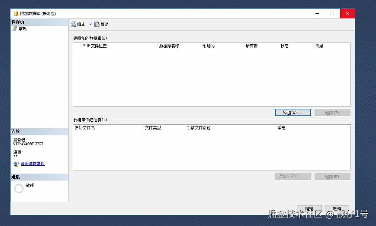Click the database icon in the title bar

16,13
